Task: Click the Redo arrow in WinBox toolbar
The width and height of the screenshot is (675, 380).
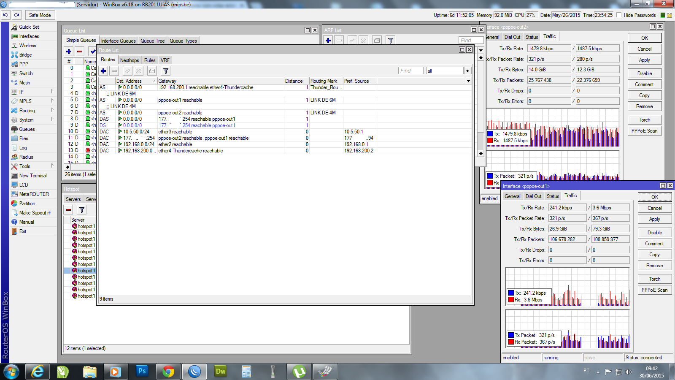Action: 17,15
